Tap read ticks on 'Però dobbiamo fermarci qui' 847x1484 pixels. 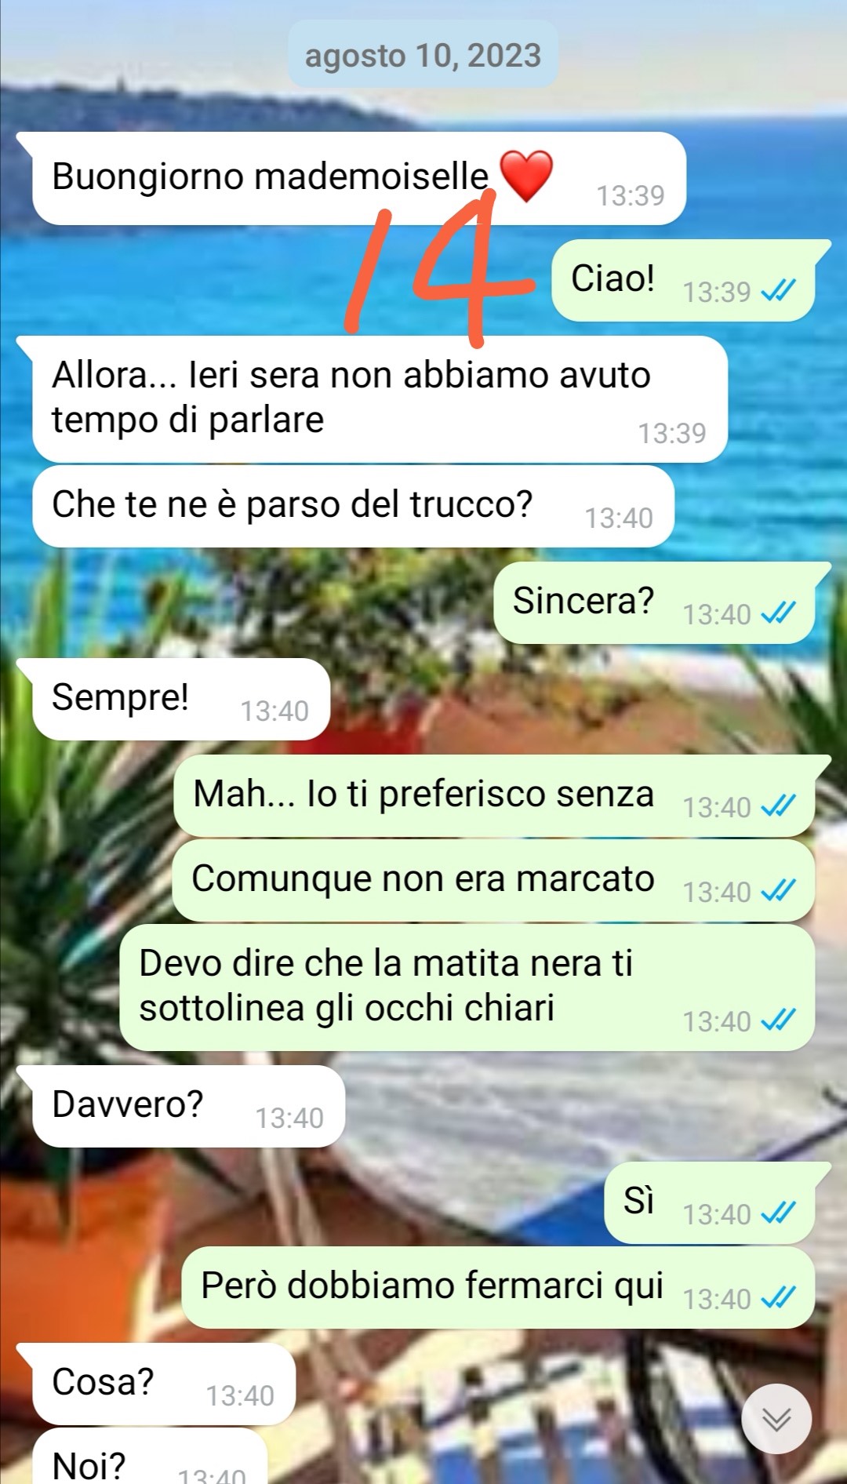[779, 1298]
